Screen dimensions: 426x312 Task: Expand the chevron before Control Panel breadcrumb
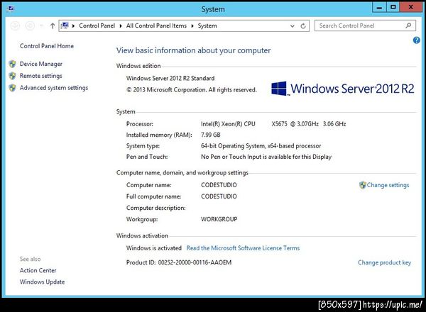[x=73, y=26]
